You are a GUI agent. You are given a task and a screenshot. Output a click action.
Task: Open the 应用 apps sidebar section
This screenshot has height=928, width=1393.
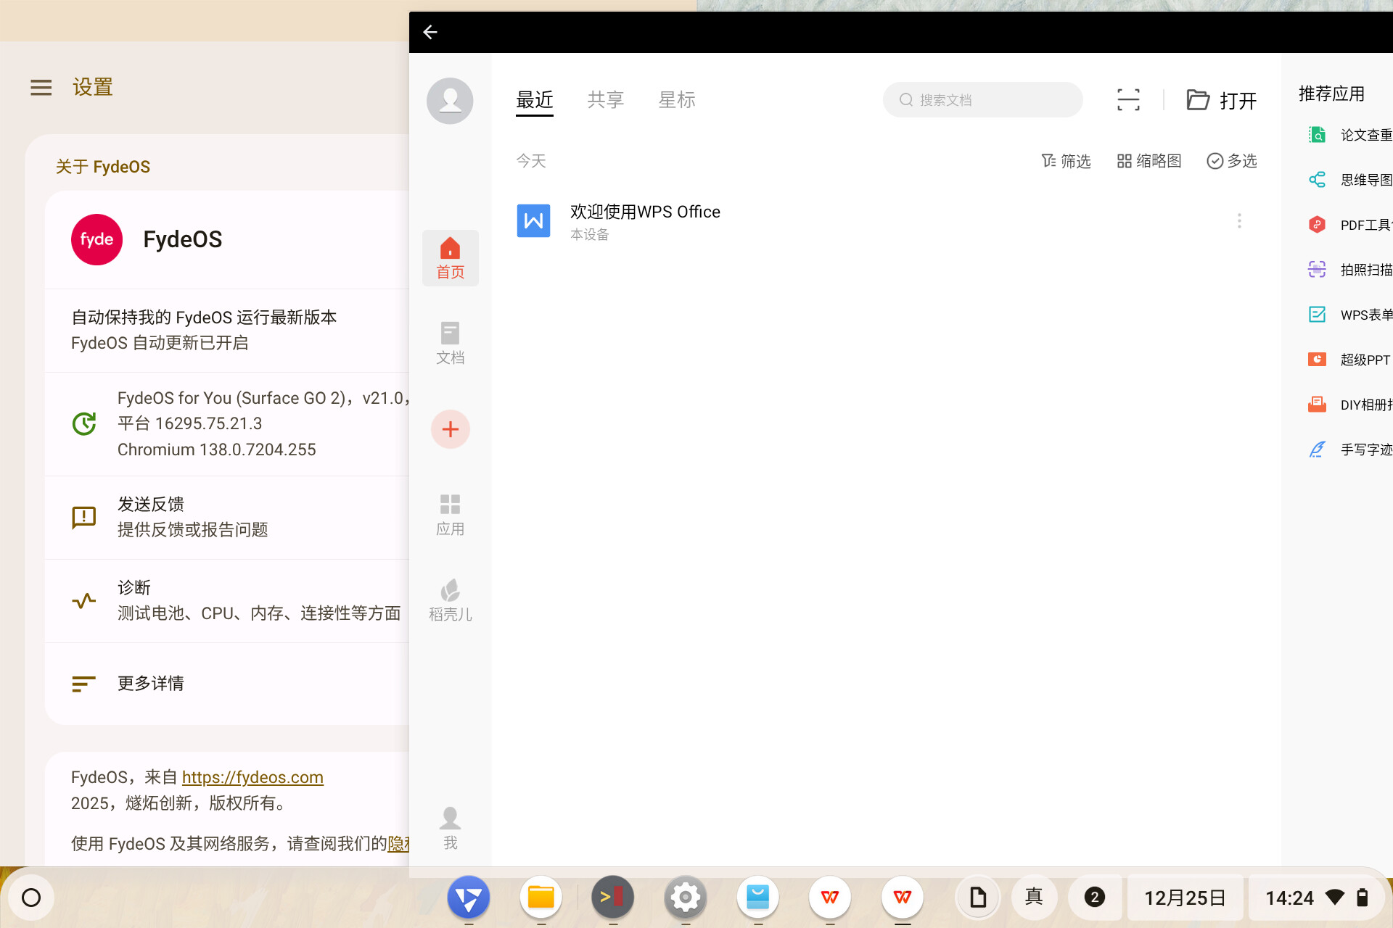450,515
